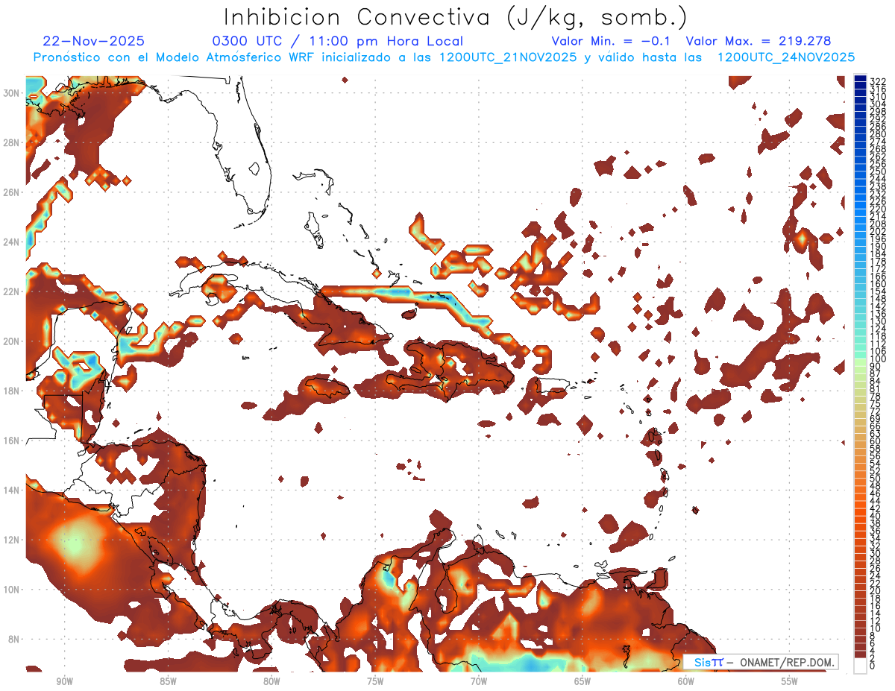This screenshot has height=691, width=895.
Task: Click the 'Valor Min. = -0.1' readout
Action: coord(611,41)
